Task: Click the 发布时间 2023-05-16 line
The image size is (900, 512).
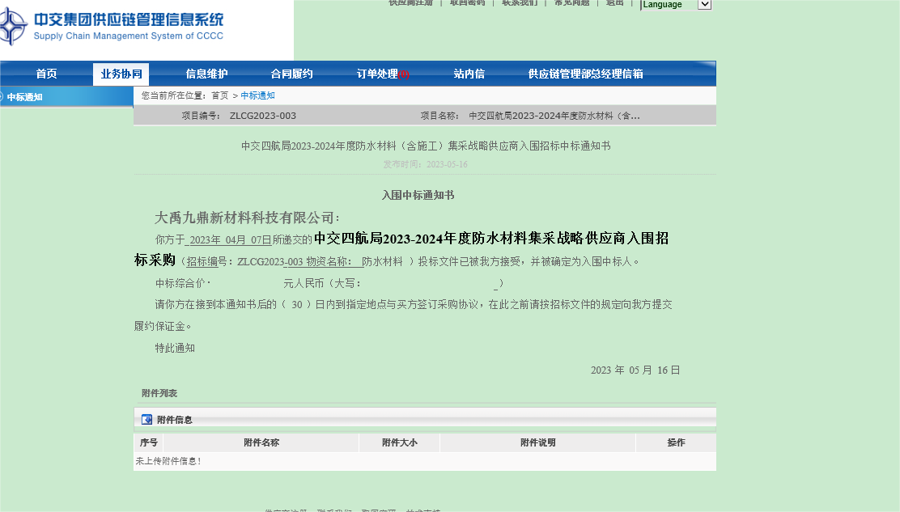Action: coord(426,164)
